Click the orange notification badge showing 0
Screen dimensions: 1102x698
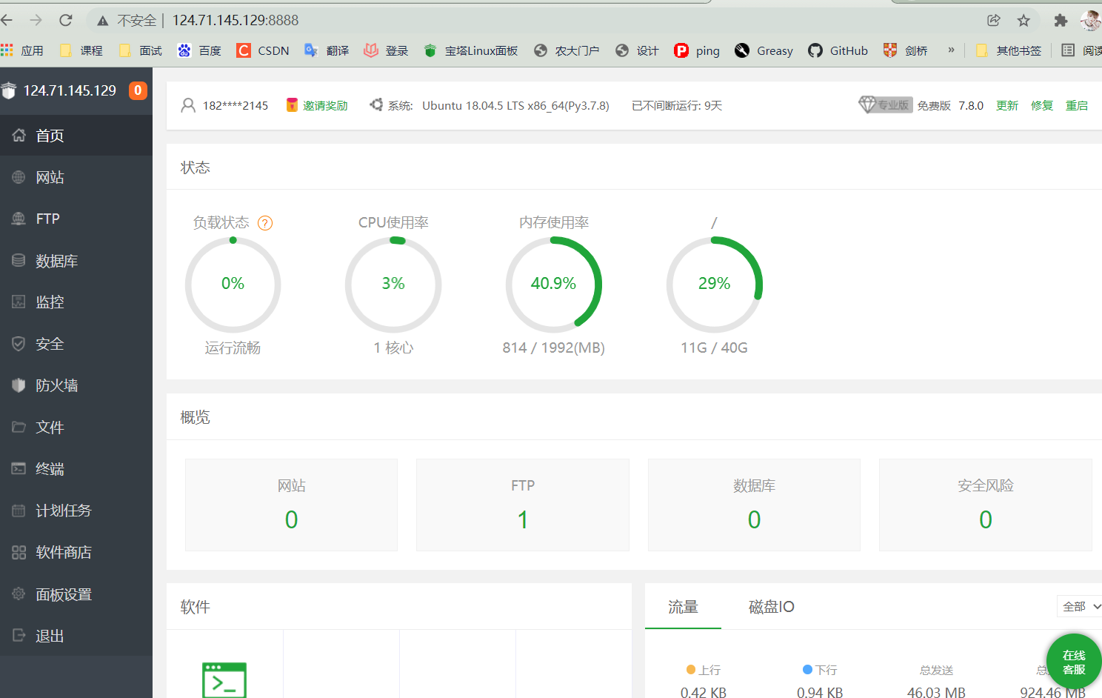(x=138, y=90)
